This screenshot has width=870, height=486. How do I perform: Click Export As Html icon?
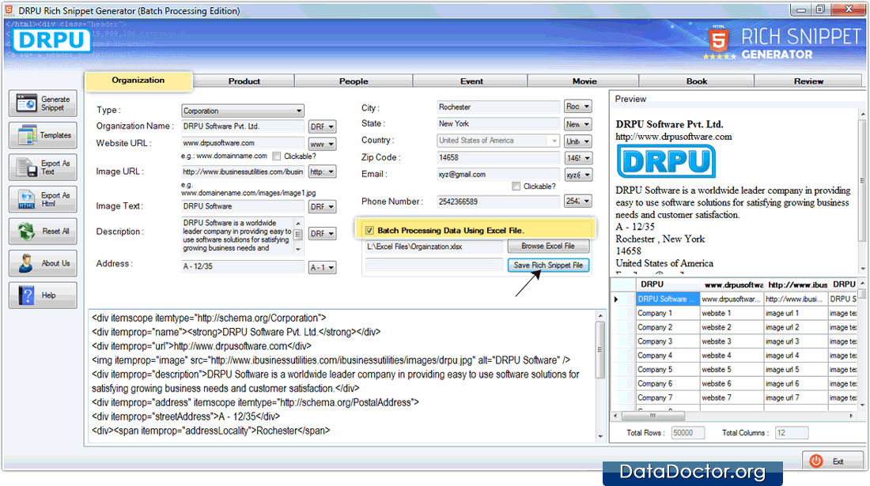[x=27, y=199]
